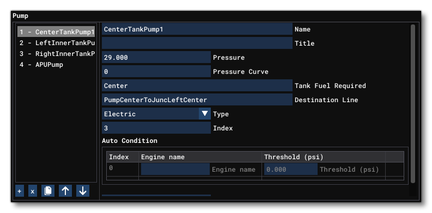Edit the Pressure value 29.000
The width and height of the screenshot is (432, 213).
(x=156, y=58)
